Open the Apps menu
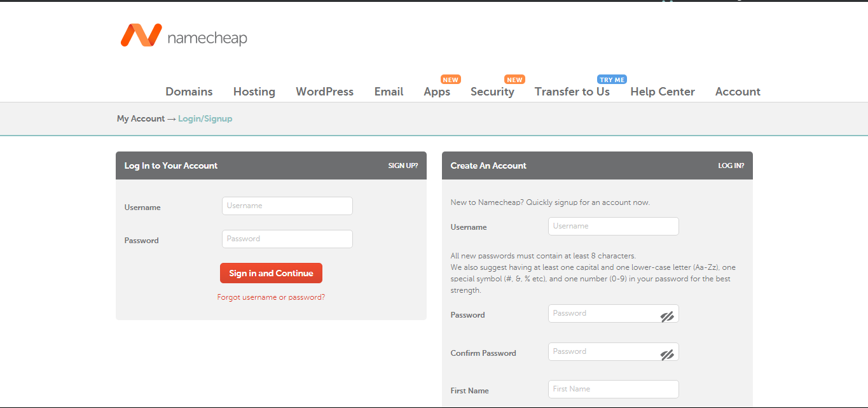The width and height of the screenshot is (868, 408). point(437,92)
